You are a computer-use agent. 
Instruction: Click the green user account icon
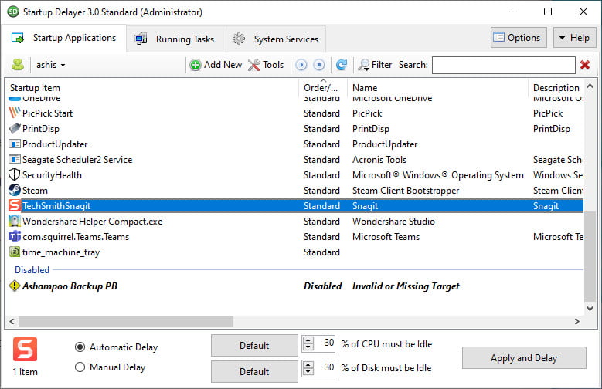click(18, 65)
